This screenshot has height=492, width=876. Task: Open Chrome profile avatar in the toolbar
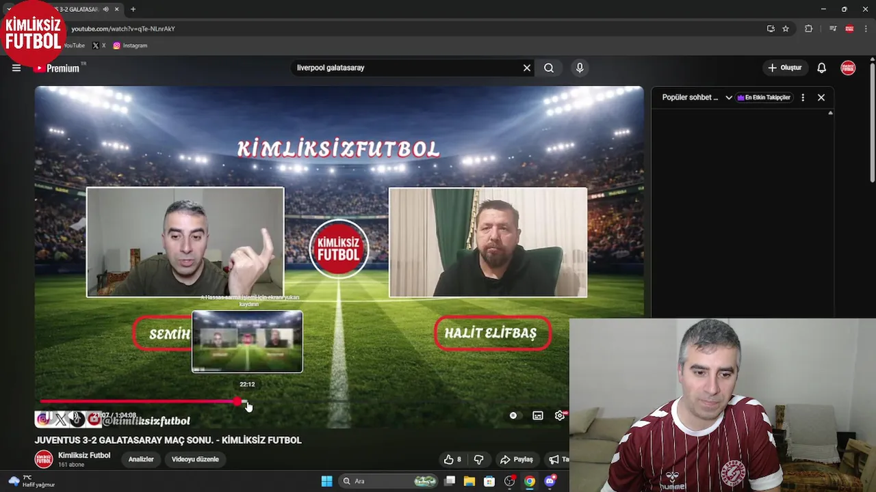pos(849,29)
